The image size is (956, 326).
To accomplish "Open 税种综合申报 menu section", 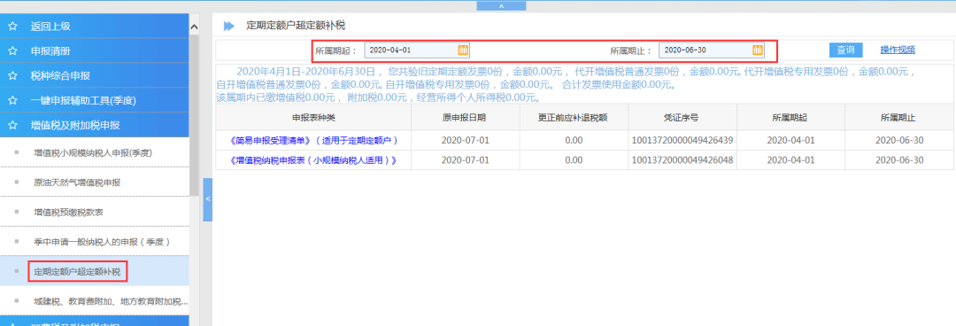I will [95, 76].
